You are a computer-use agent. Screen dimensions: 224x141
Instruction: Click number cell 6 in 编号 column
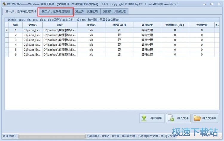tap(16, 54)
